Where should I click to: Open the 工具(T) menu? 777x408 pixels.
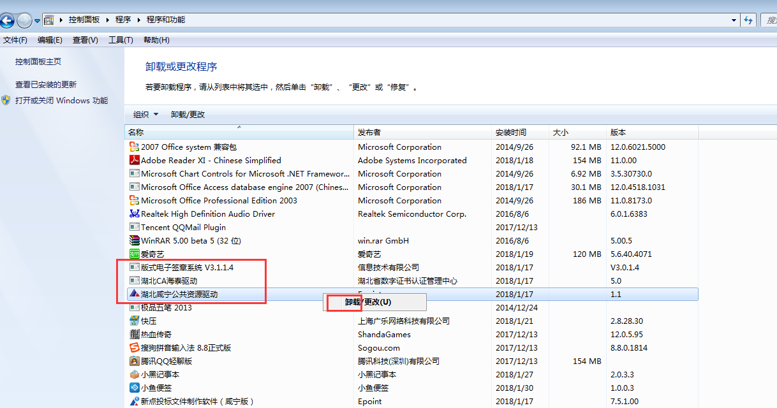121,40
